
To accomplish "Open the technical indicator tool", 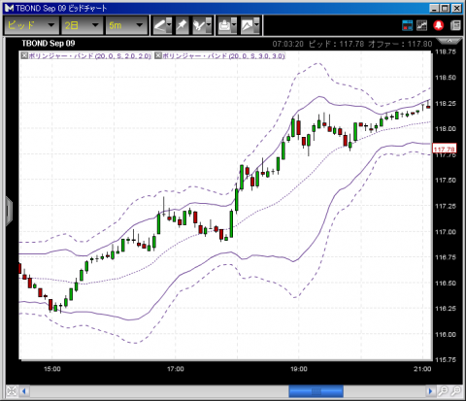I will pos(199,25).
